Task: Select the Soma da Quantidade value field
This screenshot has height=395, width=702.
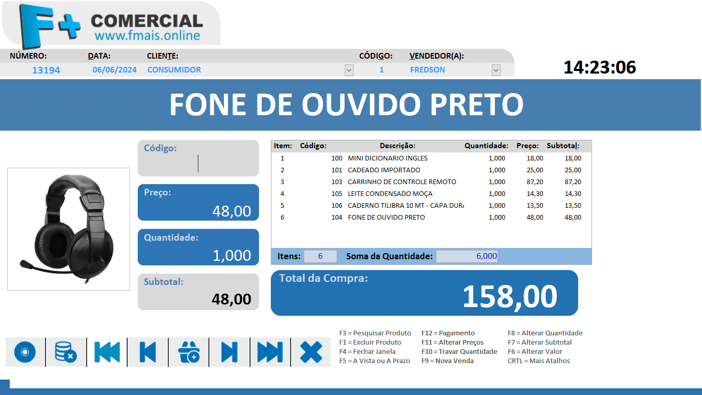Action: (x=466, y=256)
